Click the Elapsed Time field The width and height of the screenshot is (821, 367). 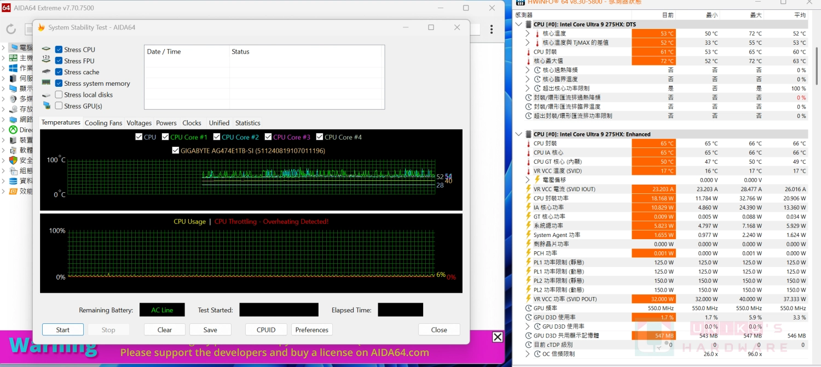click(x=401, y=310)
